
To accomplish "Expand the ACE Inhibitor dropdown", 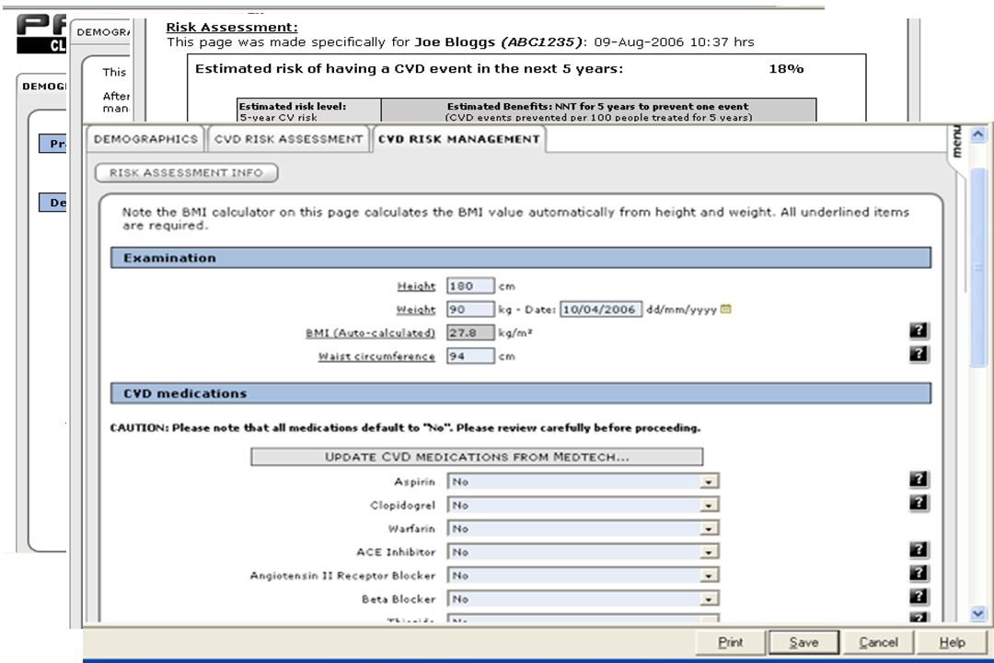I will click(x=708, y=552).
